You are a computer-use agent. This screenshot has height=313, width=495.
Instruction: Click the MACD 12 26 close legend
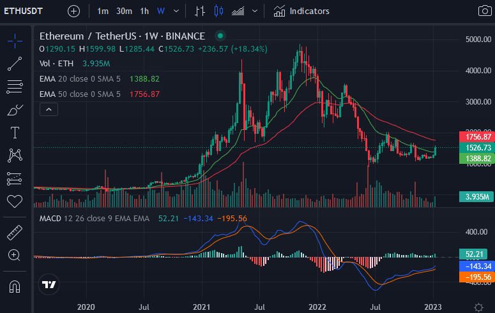coord(94,219)
